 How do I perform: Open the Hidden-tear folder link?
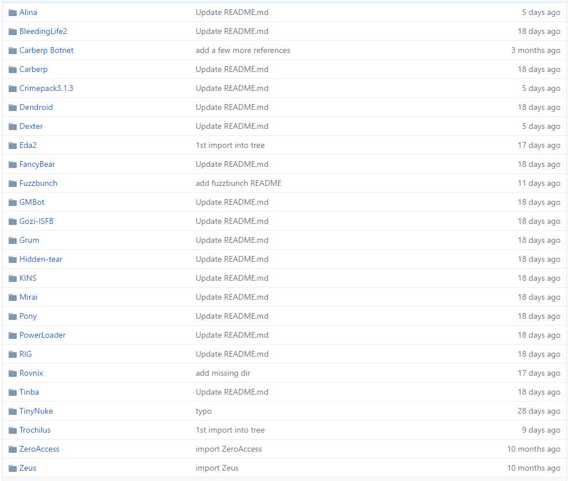click(41, 259)
